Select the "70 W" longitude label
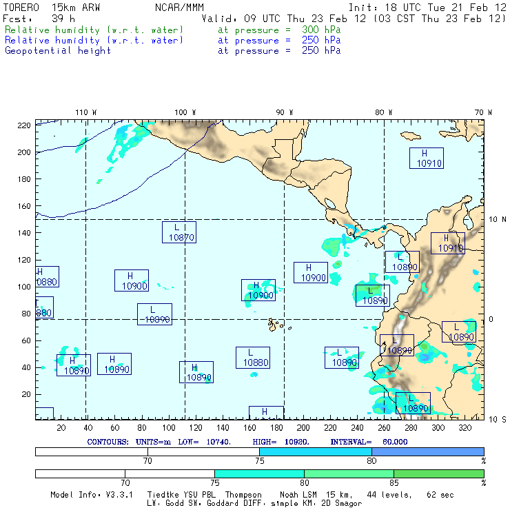The width and height of the screenshot is (510, 510). pyautogui.click(x=483, y=112)
